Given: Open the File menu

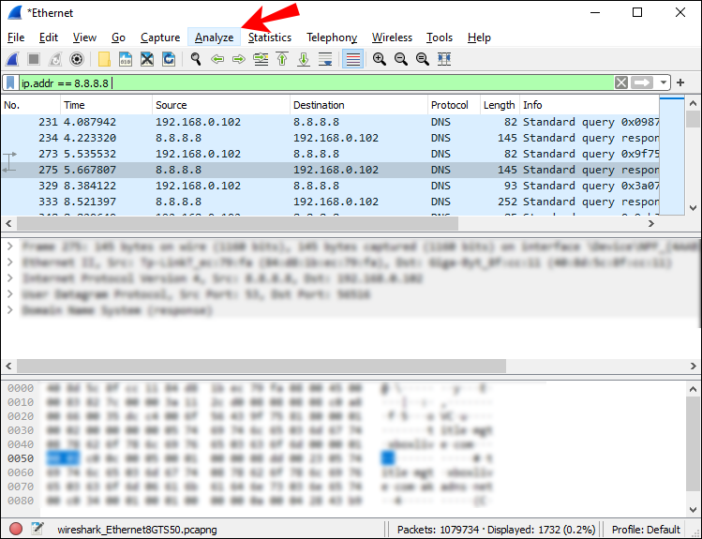Looking at the screenshot, I should pos(16,37).
